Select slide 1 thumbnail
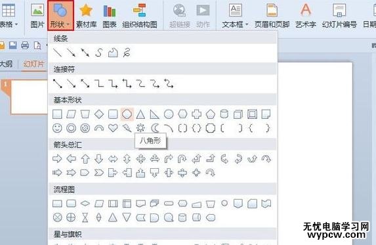This screenshot has height=245, width=376. coord(29,97)
